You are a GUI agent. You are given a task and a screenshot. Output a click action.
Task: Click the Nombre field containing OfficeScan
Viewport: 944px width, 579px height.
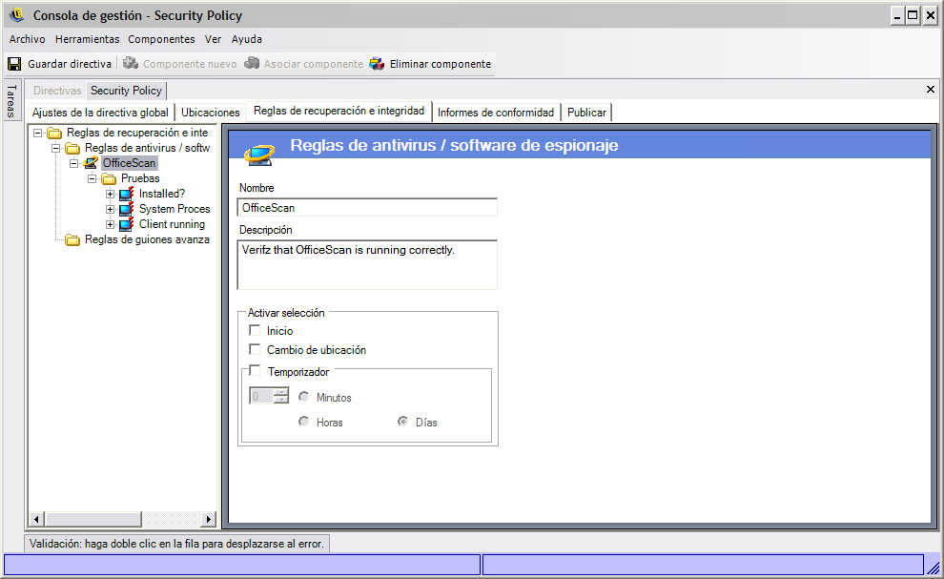pyautogui.click(x=367, y=207)
